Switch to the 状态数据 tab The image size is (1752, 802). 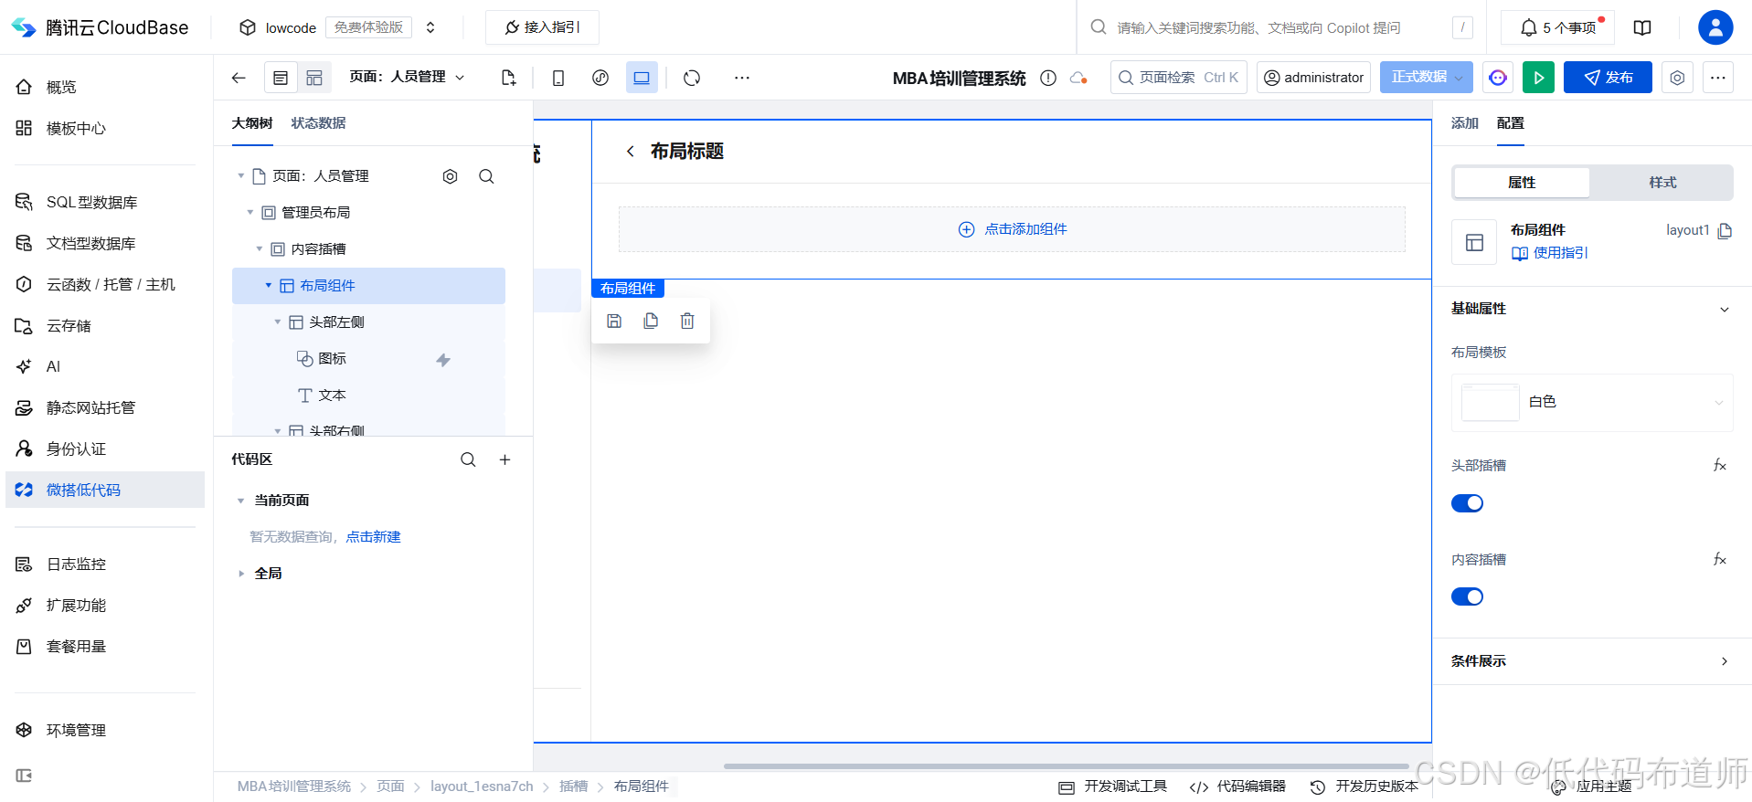318,123
